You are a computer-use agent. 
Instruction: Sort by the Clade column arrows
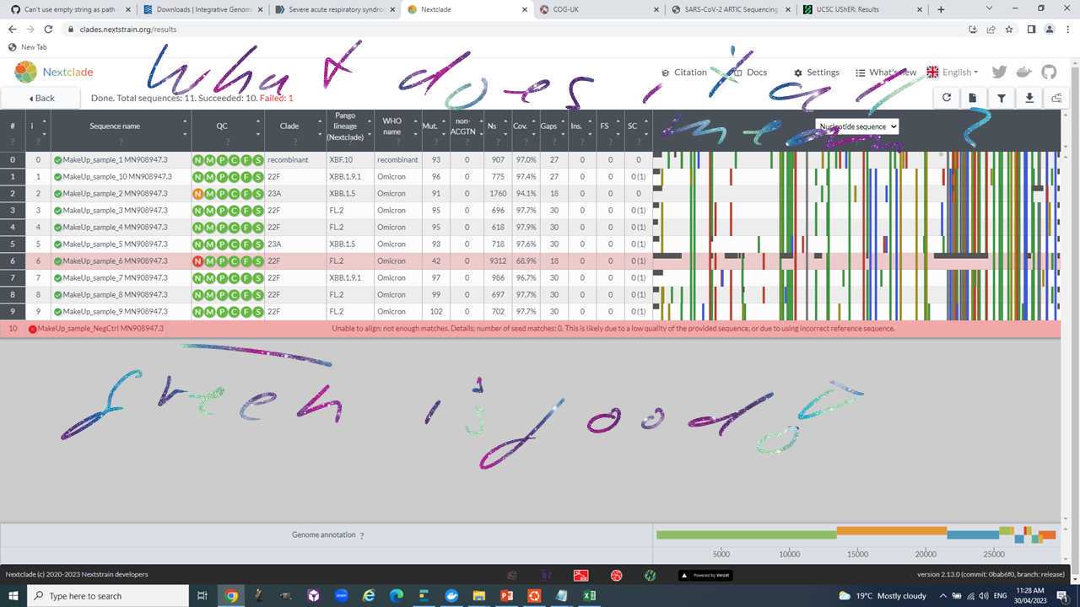[x=320, y=126]
